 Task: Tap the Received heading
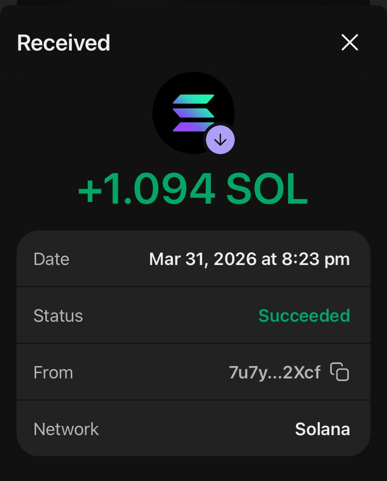63,43
